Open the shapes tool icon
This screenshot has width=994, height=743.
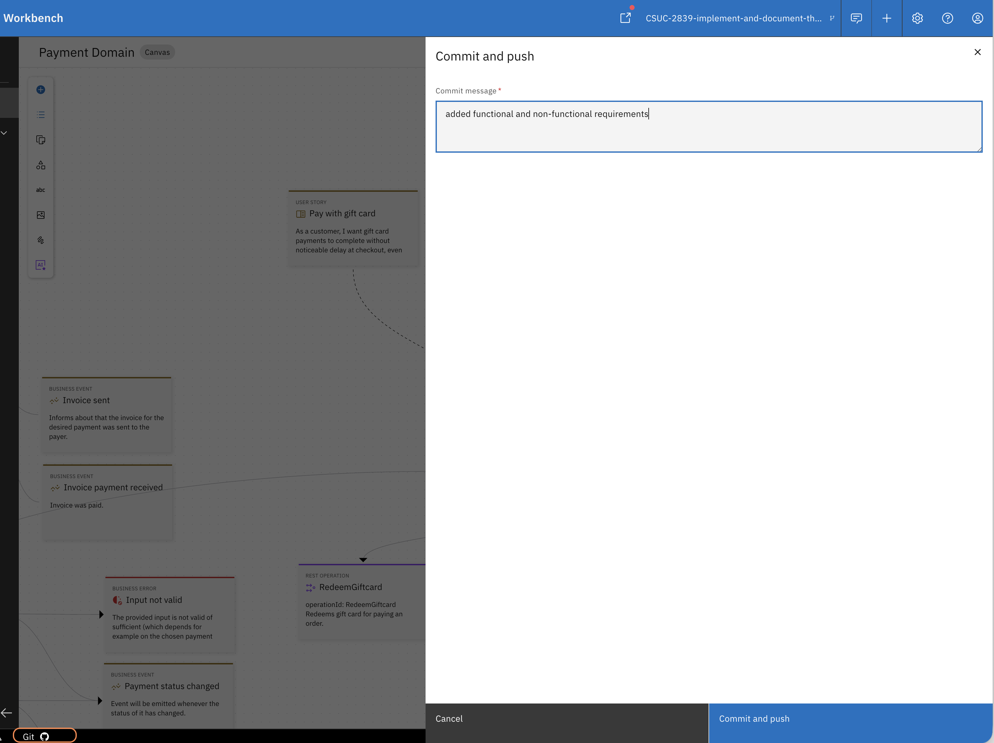(x=40, y=165)
